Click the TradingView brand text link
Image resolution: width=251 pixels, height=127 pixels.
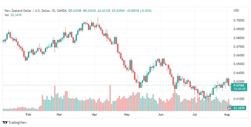(x=17, y=123)
